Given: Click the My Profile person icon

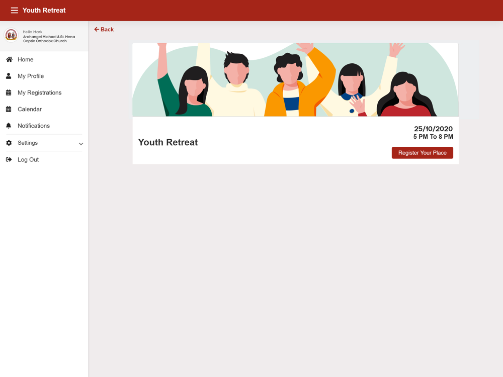Looking at the screenshot, I should (x=9, y=76).
